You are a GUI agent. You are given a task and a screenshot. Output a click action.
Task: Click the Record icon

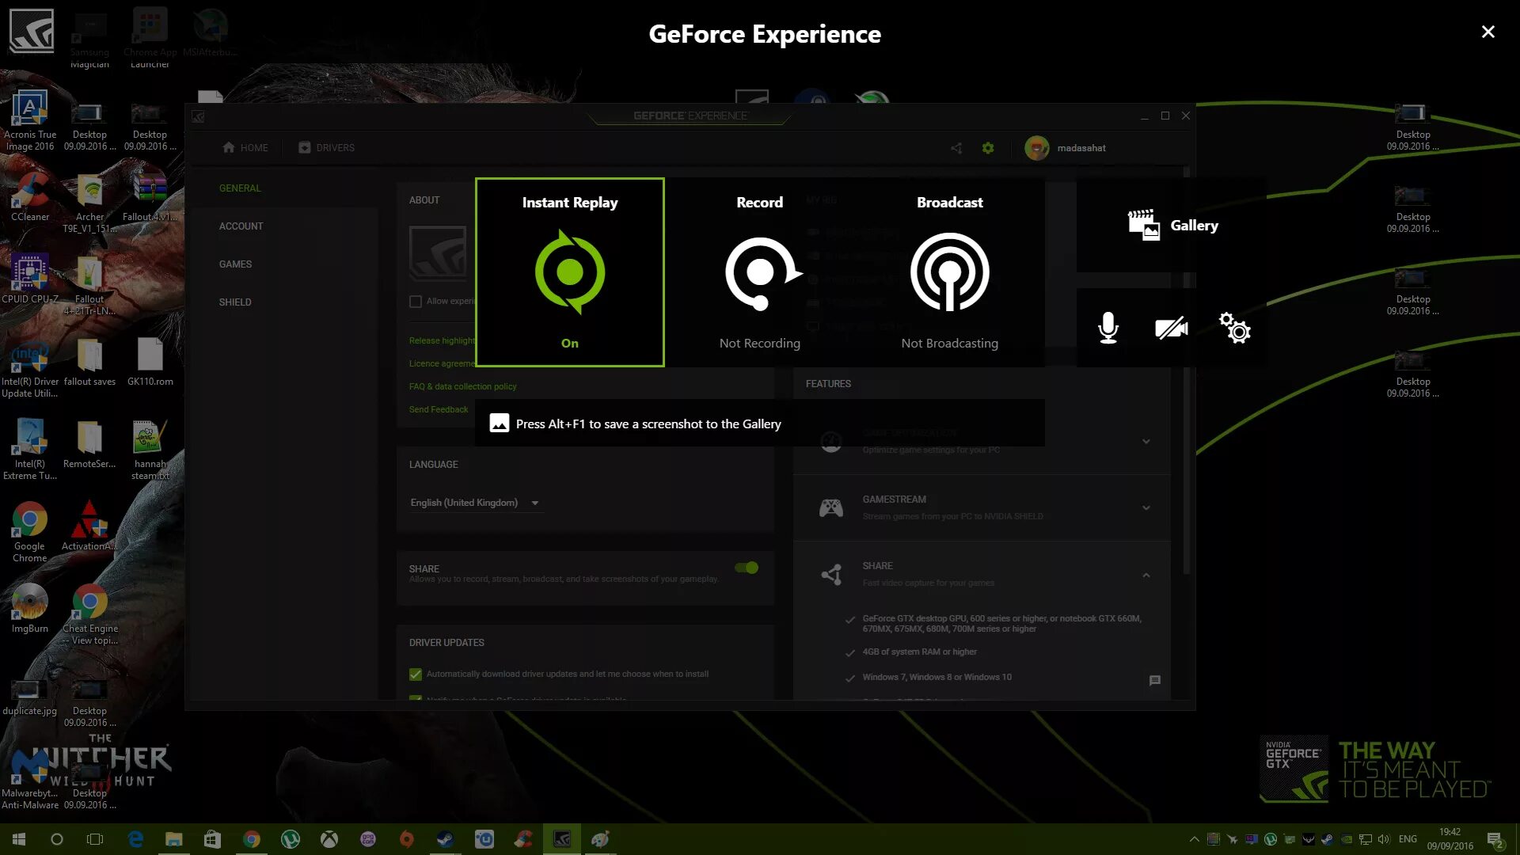coord(759,272)
